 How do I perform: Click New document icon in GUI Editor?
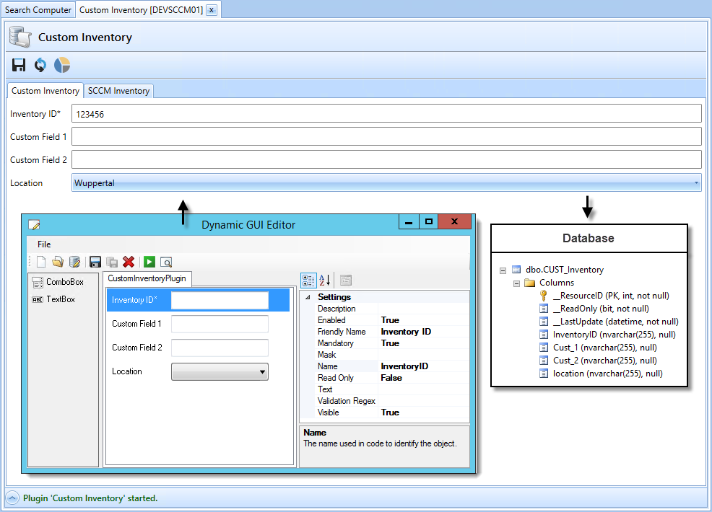41,262
